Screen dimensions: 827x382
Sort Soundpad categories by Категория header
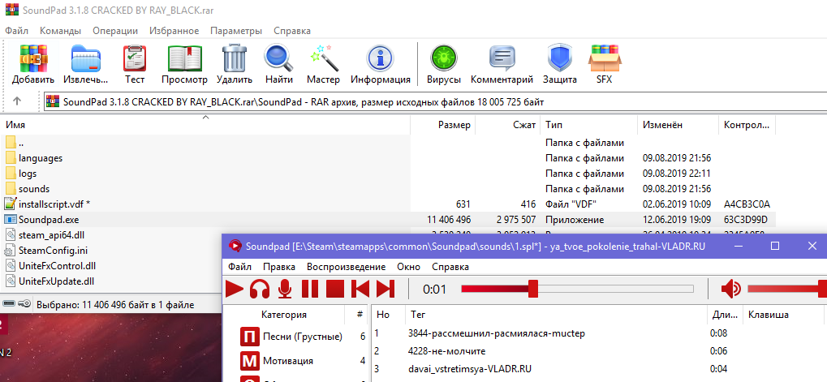coord(284,315)
